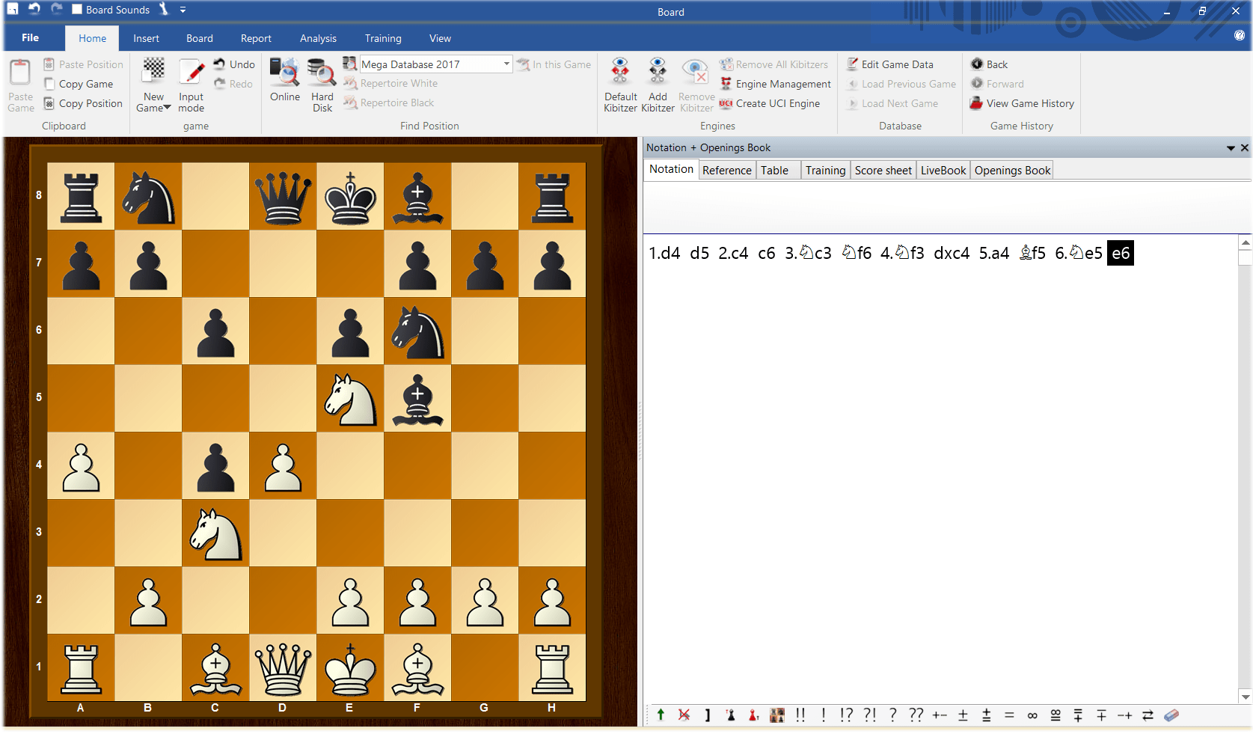Toggle Repertoire Black search
The image size is (1253, 734).
(x=390, y=103)
